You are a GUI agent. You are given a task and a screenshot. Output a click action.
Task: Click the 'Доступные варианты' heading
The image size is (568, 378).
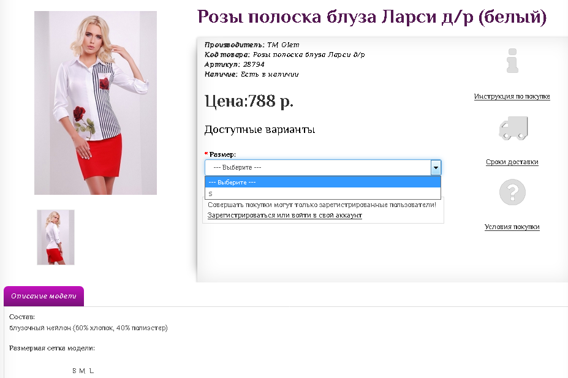pos(259,130)
